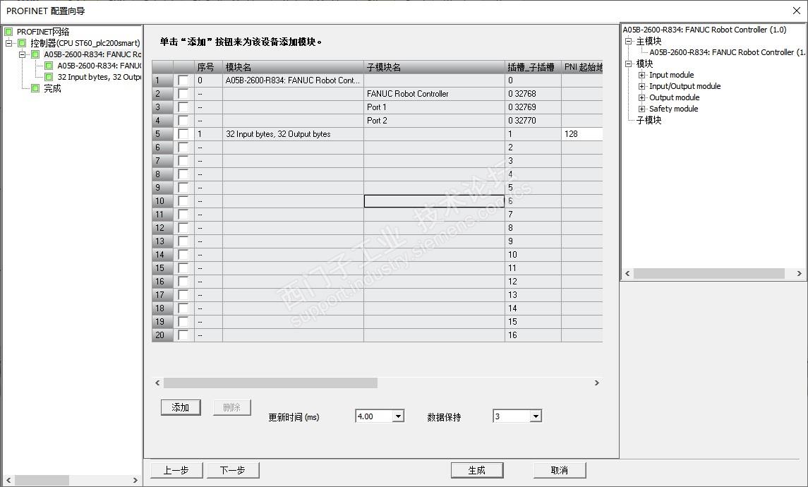Viewport: 808px width, 487px height.
Task: Tick the checkbox in table row 6
Action: pyautogui.click(x=183, y=148)
